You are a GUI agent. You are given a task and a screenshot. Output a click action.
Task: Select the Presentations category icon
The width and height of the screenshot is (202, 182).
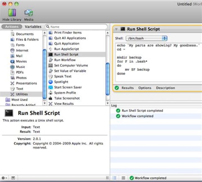pyautogui.click(x=12, y=83)
